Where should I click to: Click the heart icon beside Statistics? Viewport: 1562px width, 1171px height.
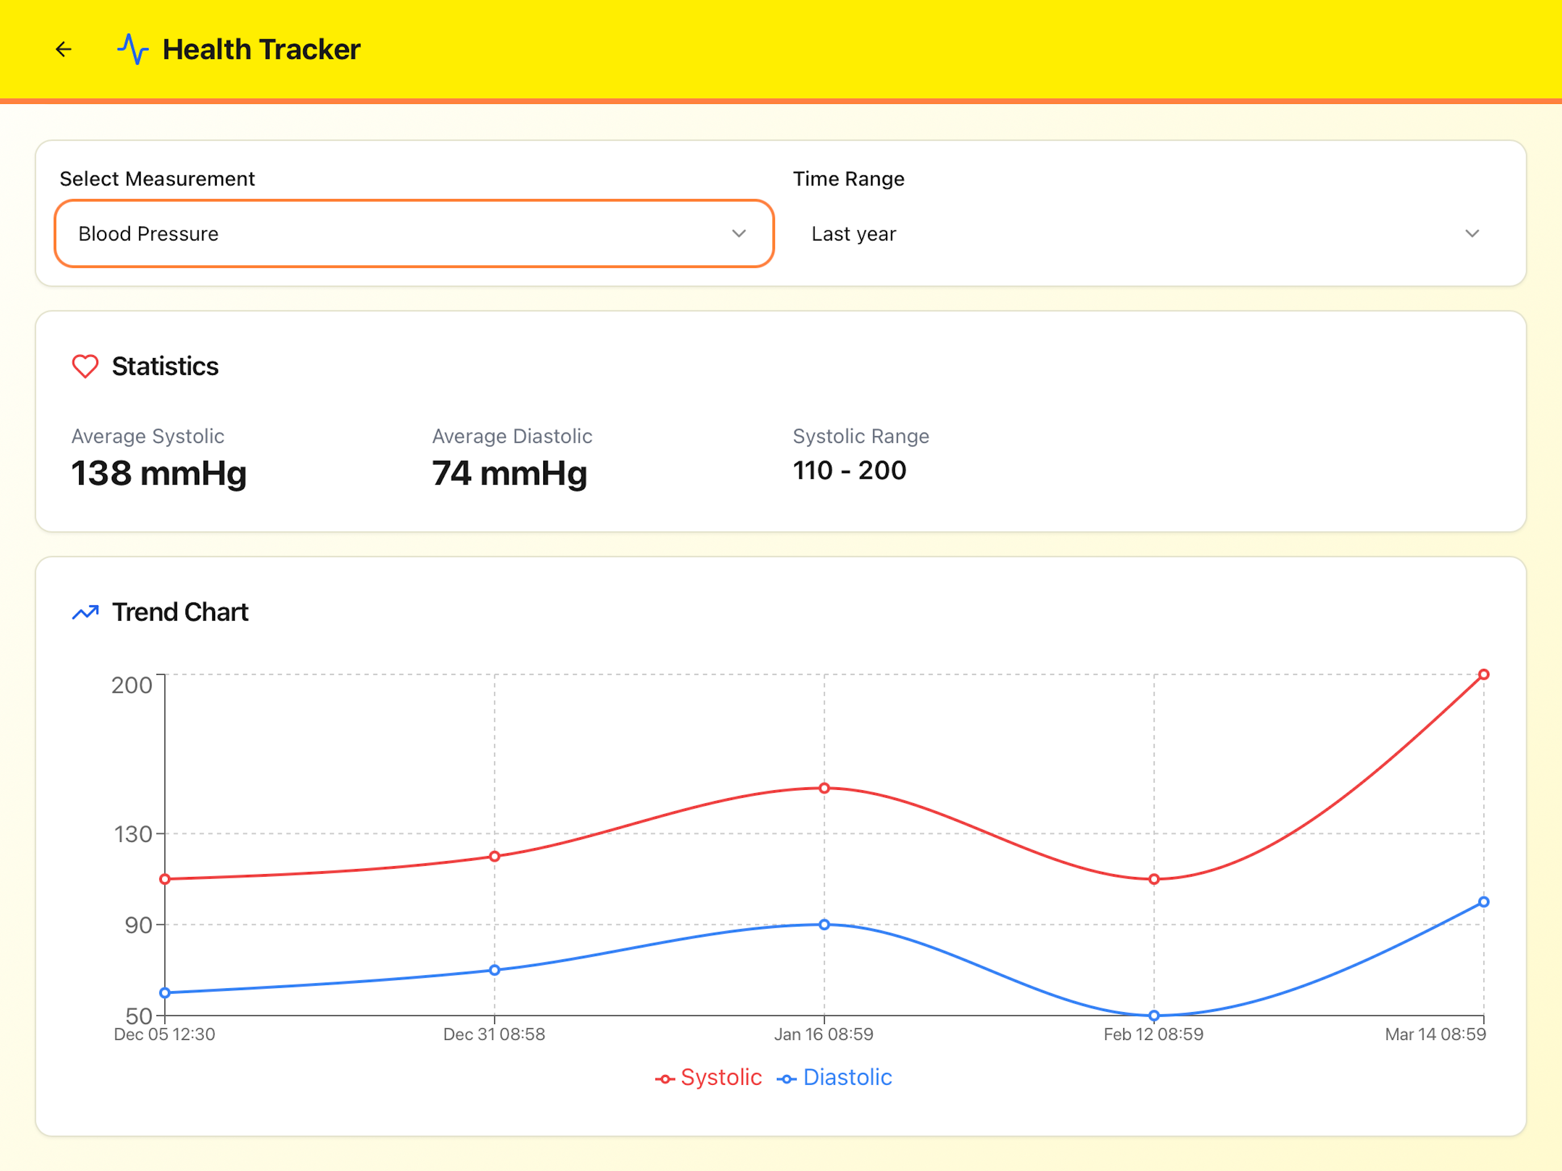click(86, 367)
